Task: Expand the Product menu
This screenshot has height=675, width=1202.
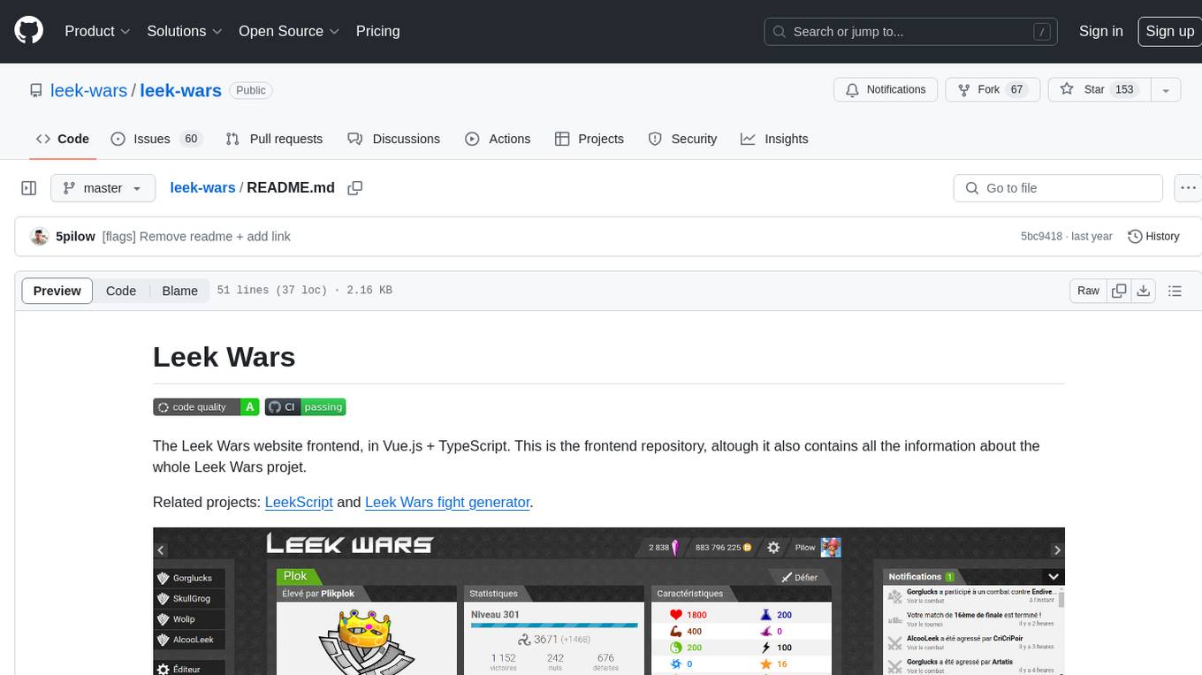Action: 97,31
